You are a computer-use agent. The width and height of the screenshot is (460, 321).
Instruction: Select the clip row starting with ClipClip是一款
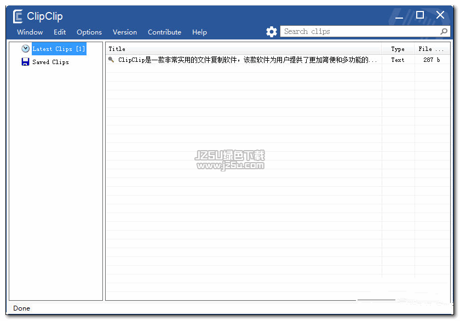tap(278, 60)
